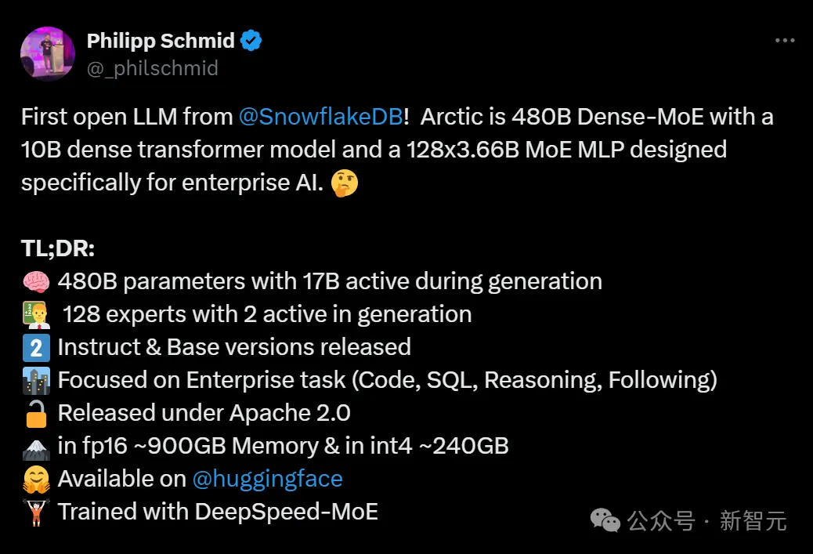813x554 pixels.
Task: Click the brain emoji before 480B parameters
Action: point(36,281)
